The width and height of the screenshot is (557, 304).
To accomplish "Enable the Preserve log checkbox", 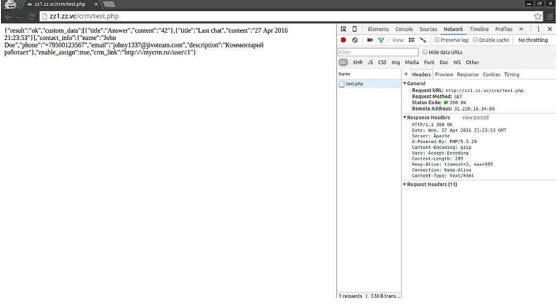I will (437, 40).
